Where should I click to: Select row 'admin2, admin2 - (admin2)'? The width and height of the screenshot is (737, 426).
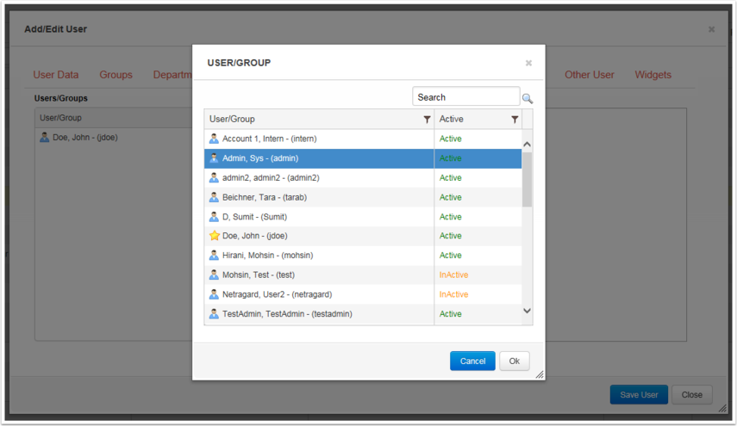[363, 178]
